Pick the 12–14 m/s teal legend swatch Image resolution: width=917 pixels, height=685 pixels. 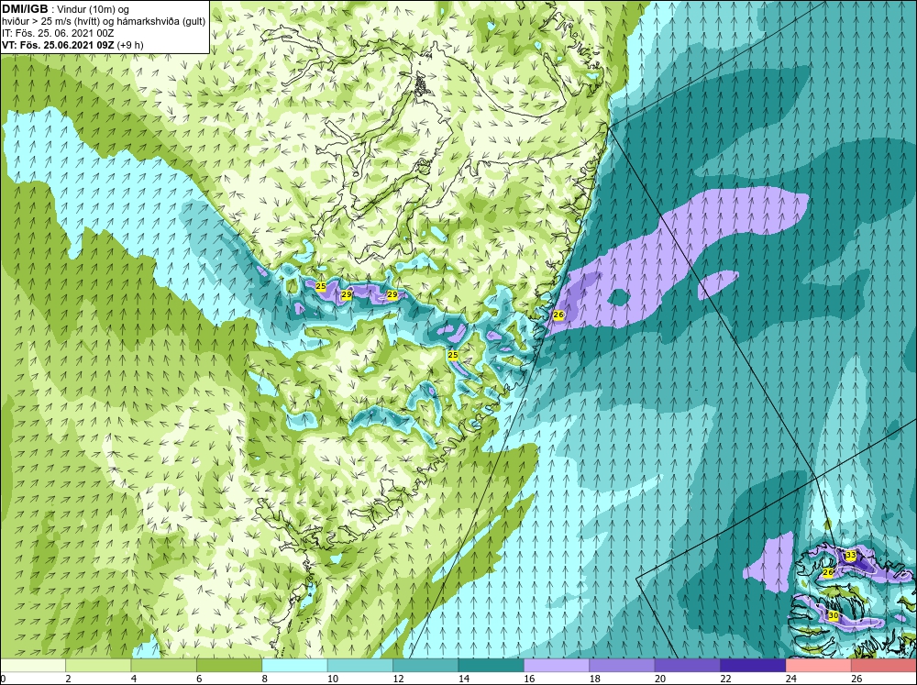pos(425,665)
